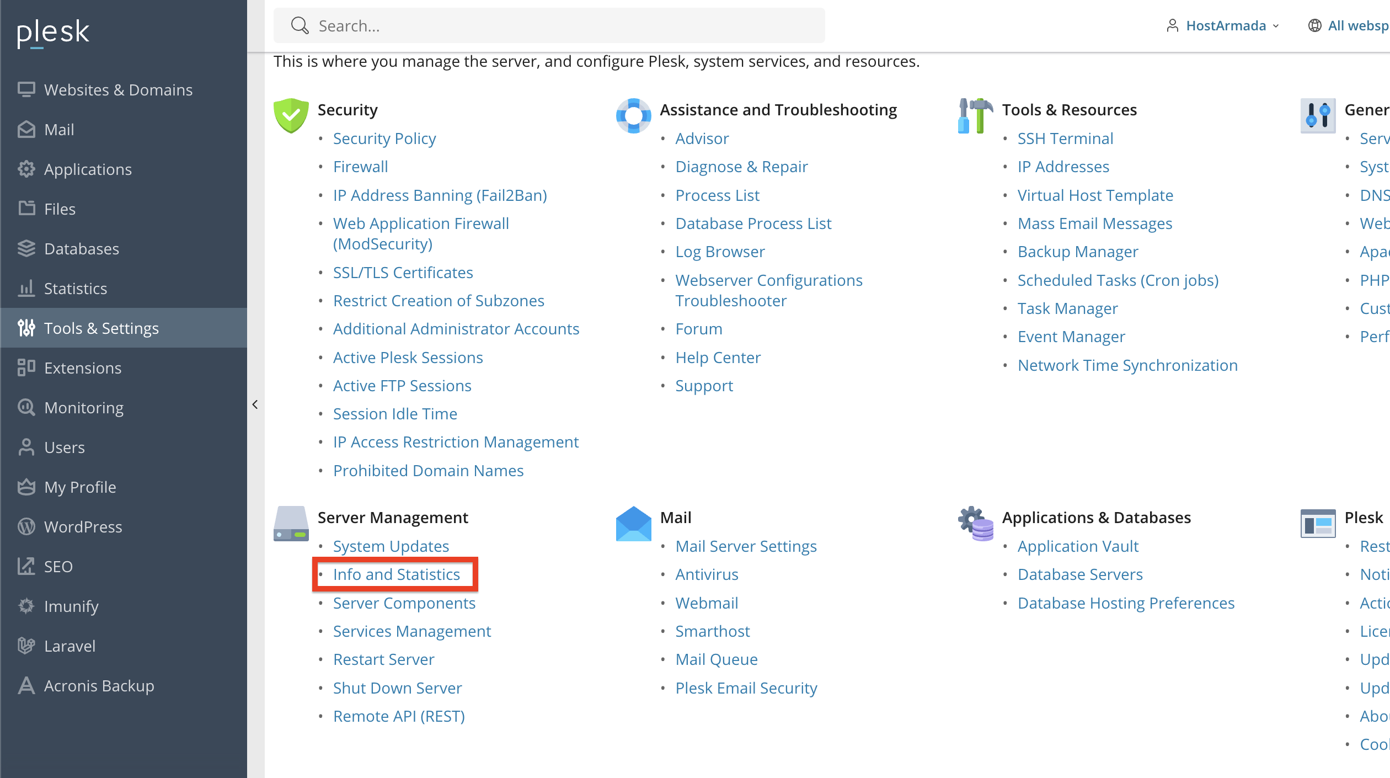Open the Database Servers link
The image size is (1390, 778).
pyautogui.click(x=1080, y=574)
